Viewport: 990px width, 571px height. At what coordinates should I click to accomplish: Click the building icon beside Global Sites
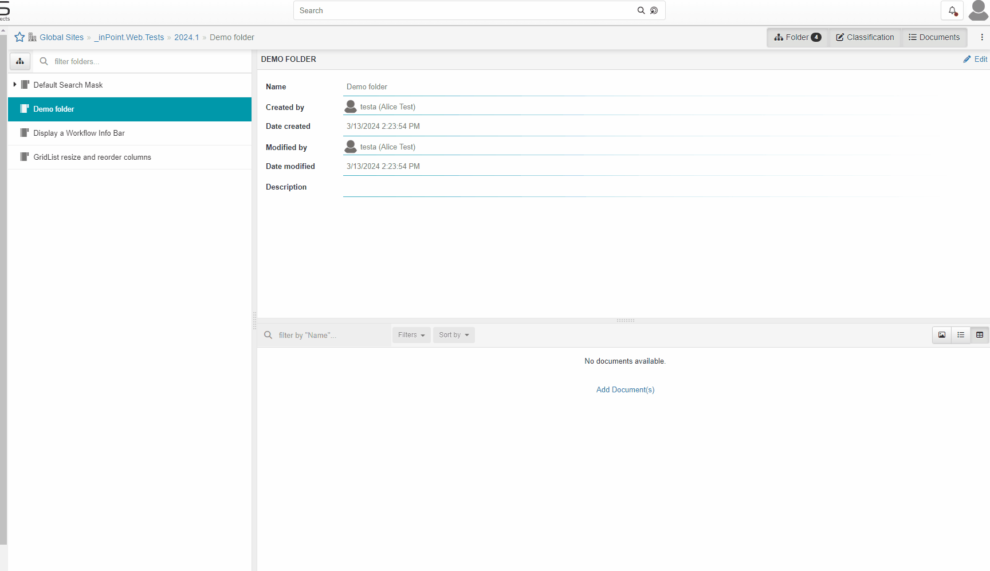pyautogui.click(x=32, y=37)
